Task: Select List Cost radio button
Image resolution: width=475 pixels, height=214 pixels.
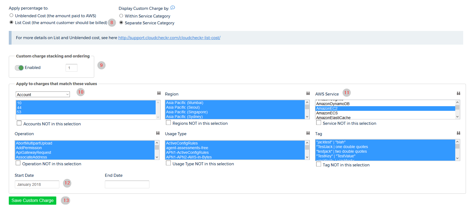Action: [11, 22]
